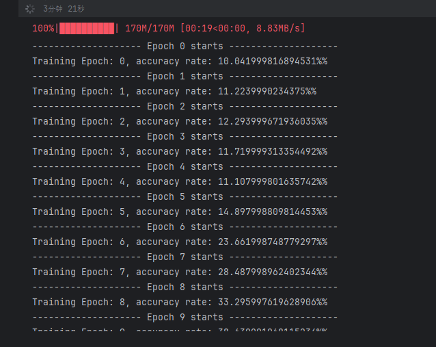This screenshot has height=347, width=436.
Task: Click the 'Epoch 4 starts' separator line
Action: [x=185, y=166]
